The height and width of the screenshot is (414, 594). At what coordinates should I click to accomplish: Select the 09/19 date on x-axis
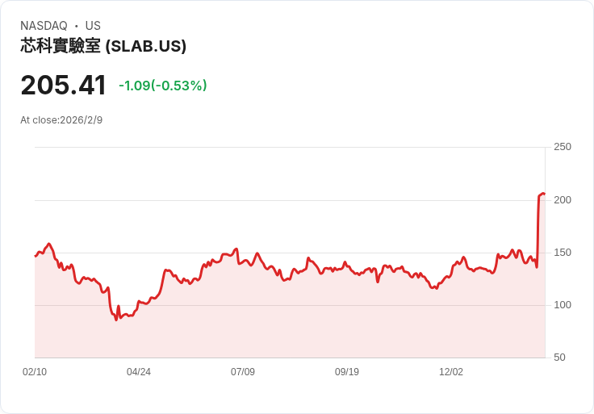pos(347,372)
